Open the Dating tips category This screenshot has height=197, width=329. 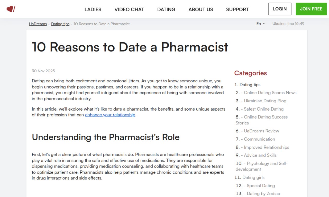click(250, 85)
